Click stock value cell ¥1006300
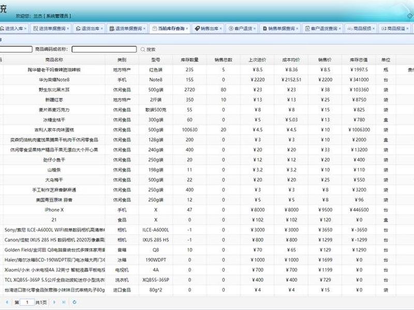 [x=359, y=130]
